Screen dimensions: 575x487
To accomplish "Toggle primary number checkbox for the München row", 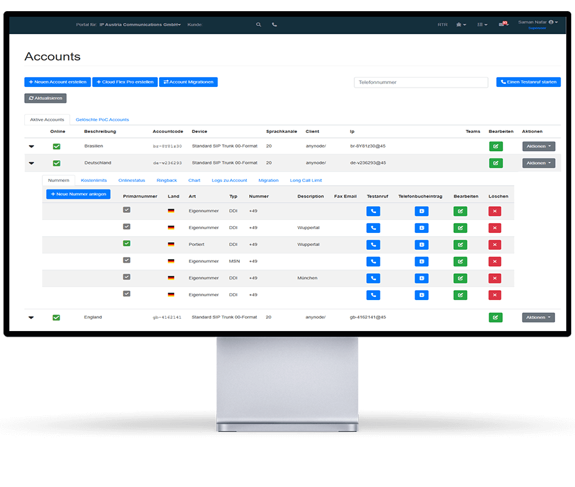I will (127, 278).
